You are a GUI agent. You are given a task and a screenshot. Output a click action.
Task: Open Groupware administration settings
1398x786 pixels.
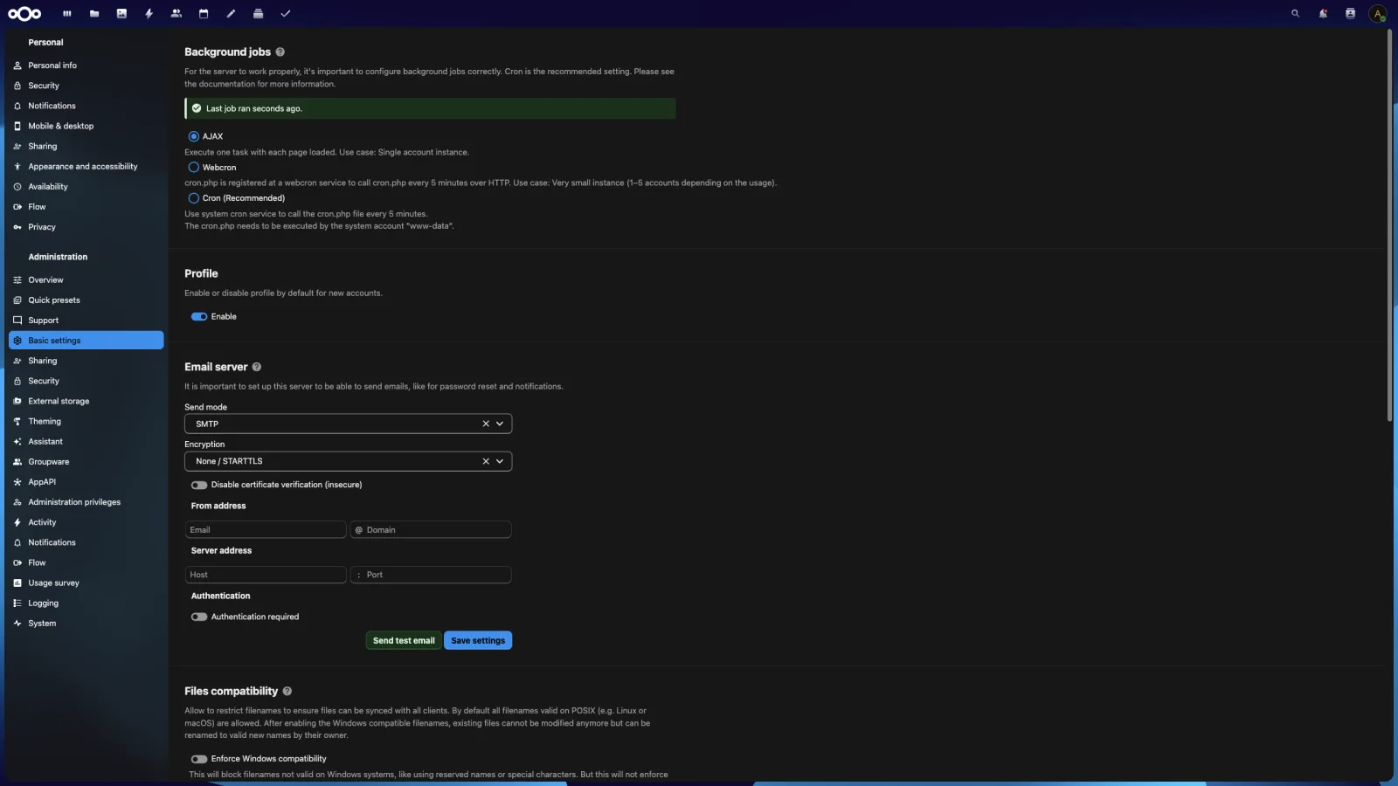(87, 462)
